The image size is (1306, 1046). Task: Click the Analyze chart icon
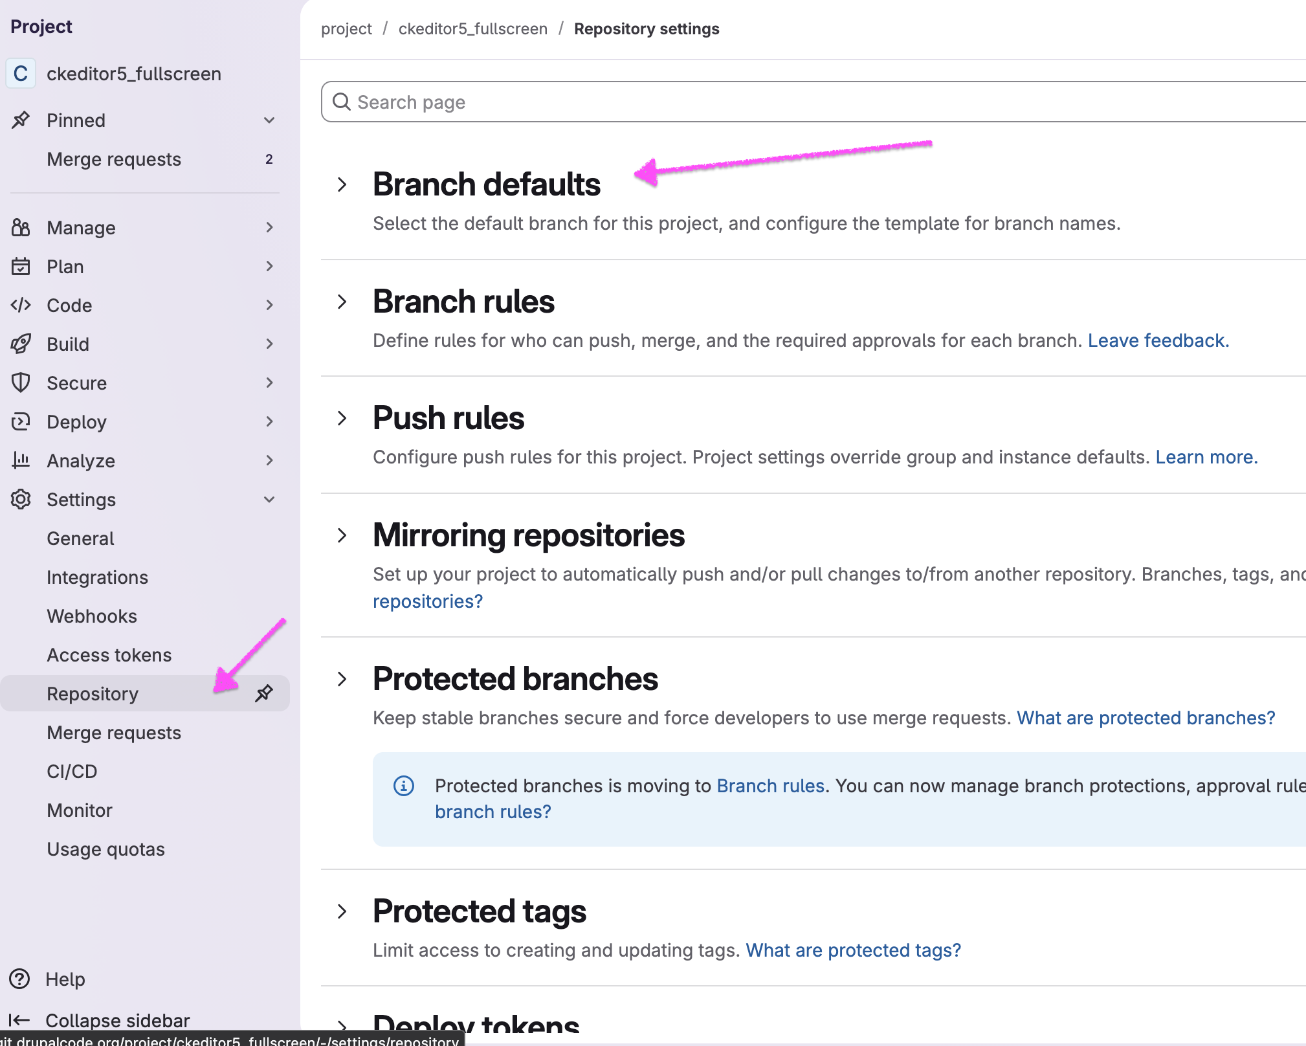pos(21,460)
